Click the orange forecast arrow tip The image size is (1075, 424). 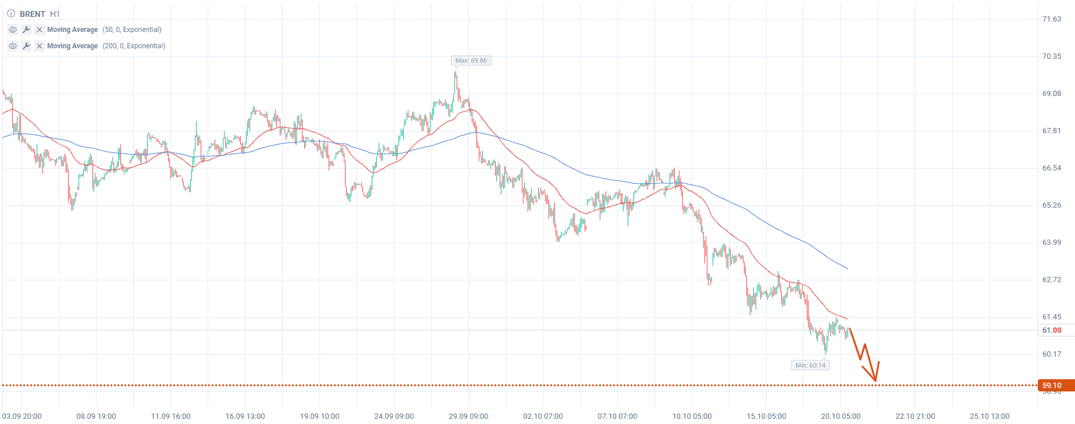875,382
